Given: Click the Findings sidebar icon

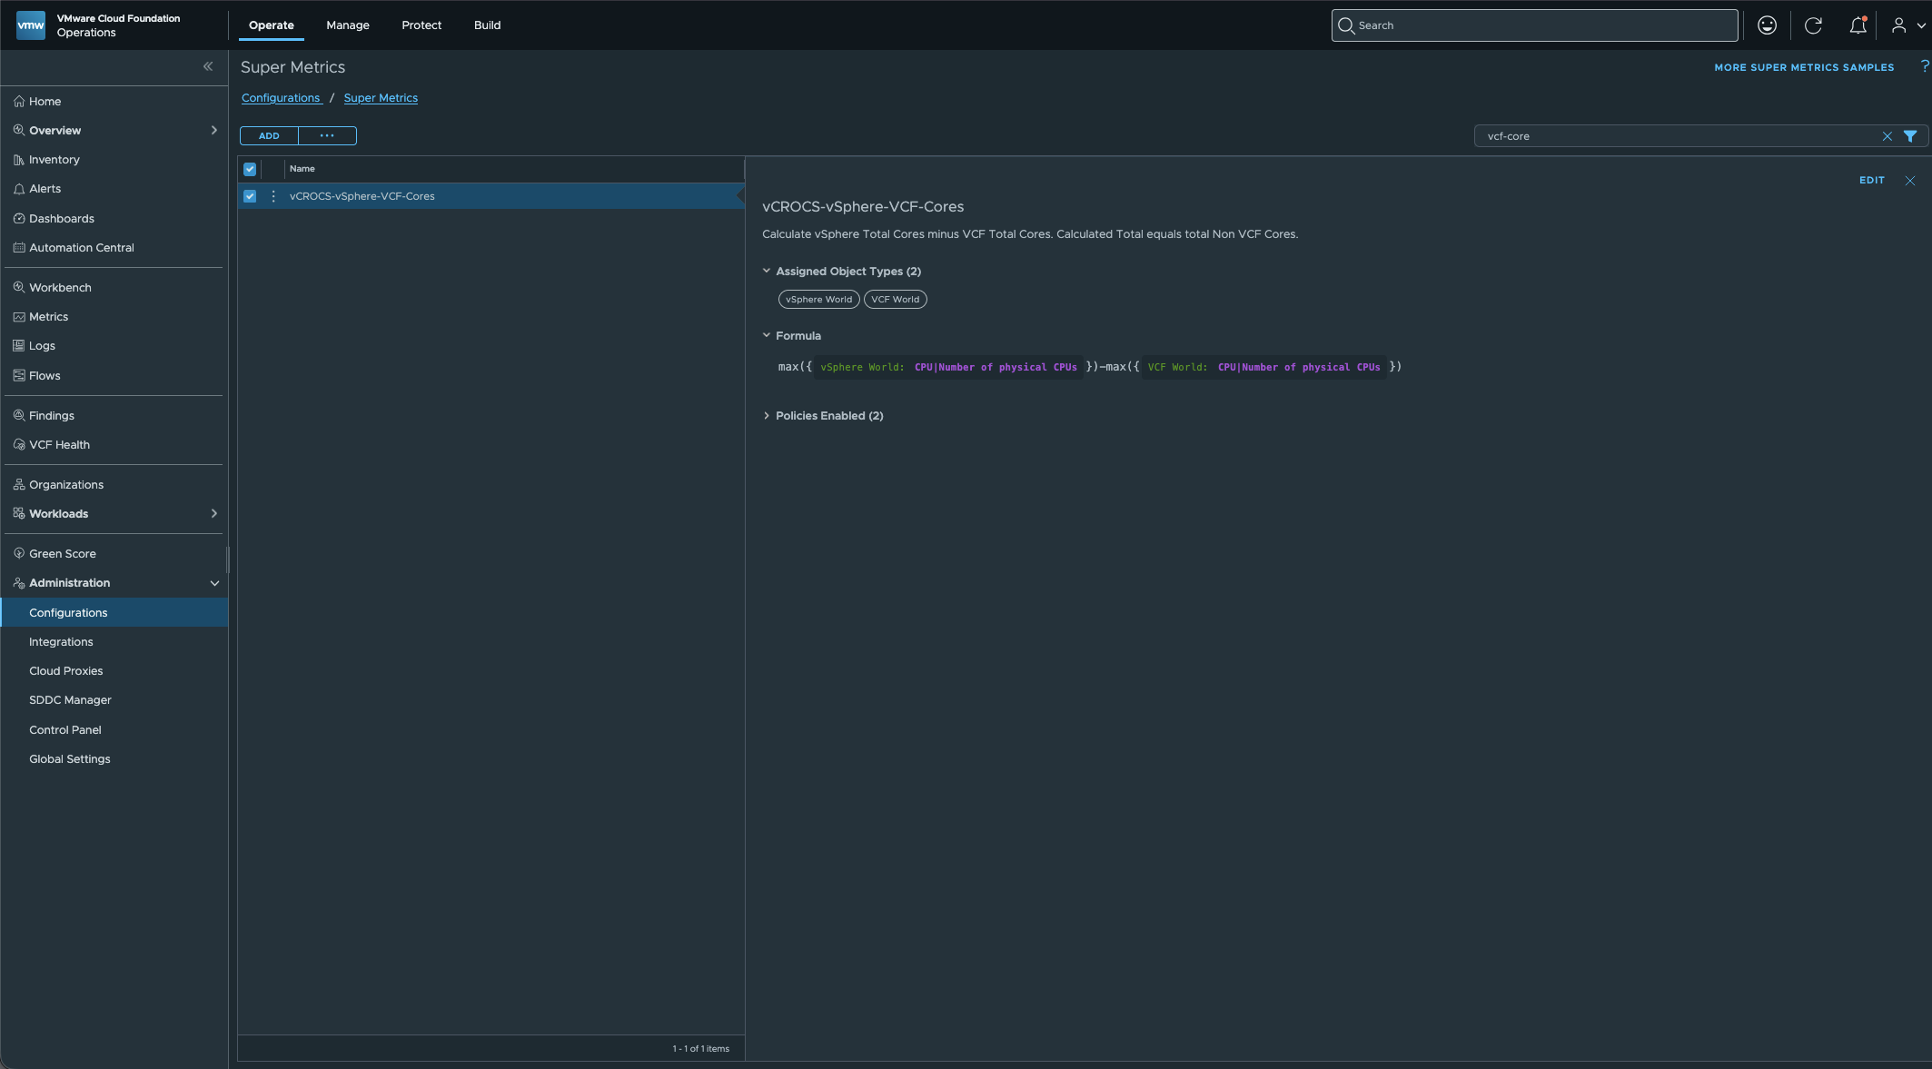Looking at the screenshot, I should (x=19, y=416).
